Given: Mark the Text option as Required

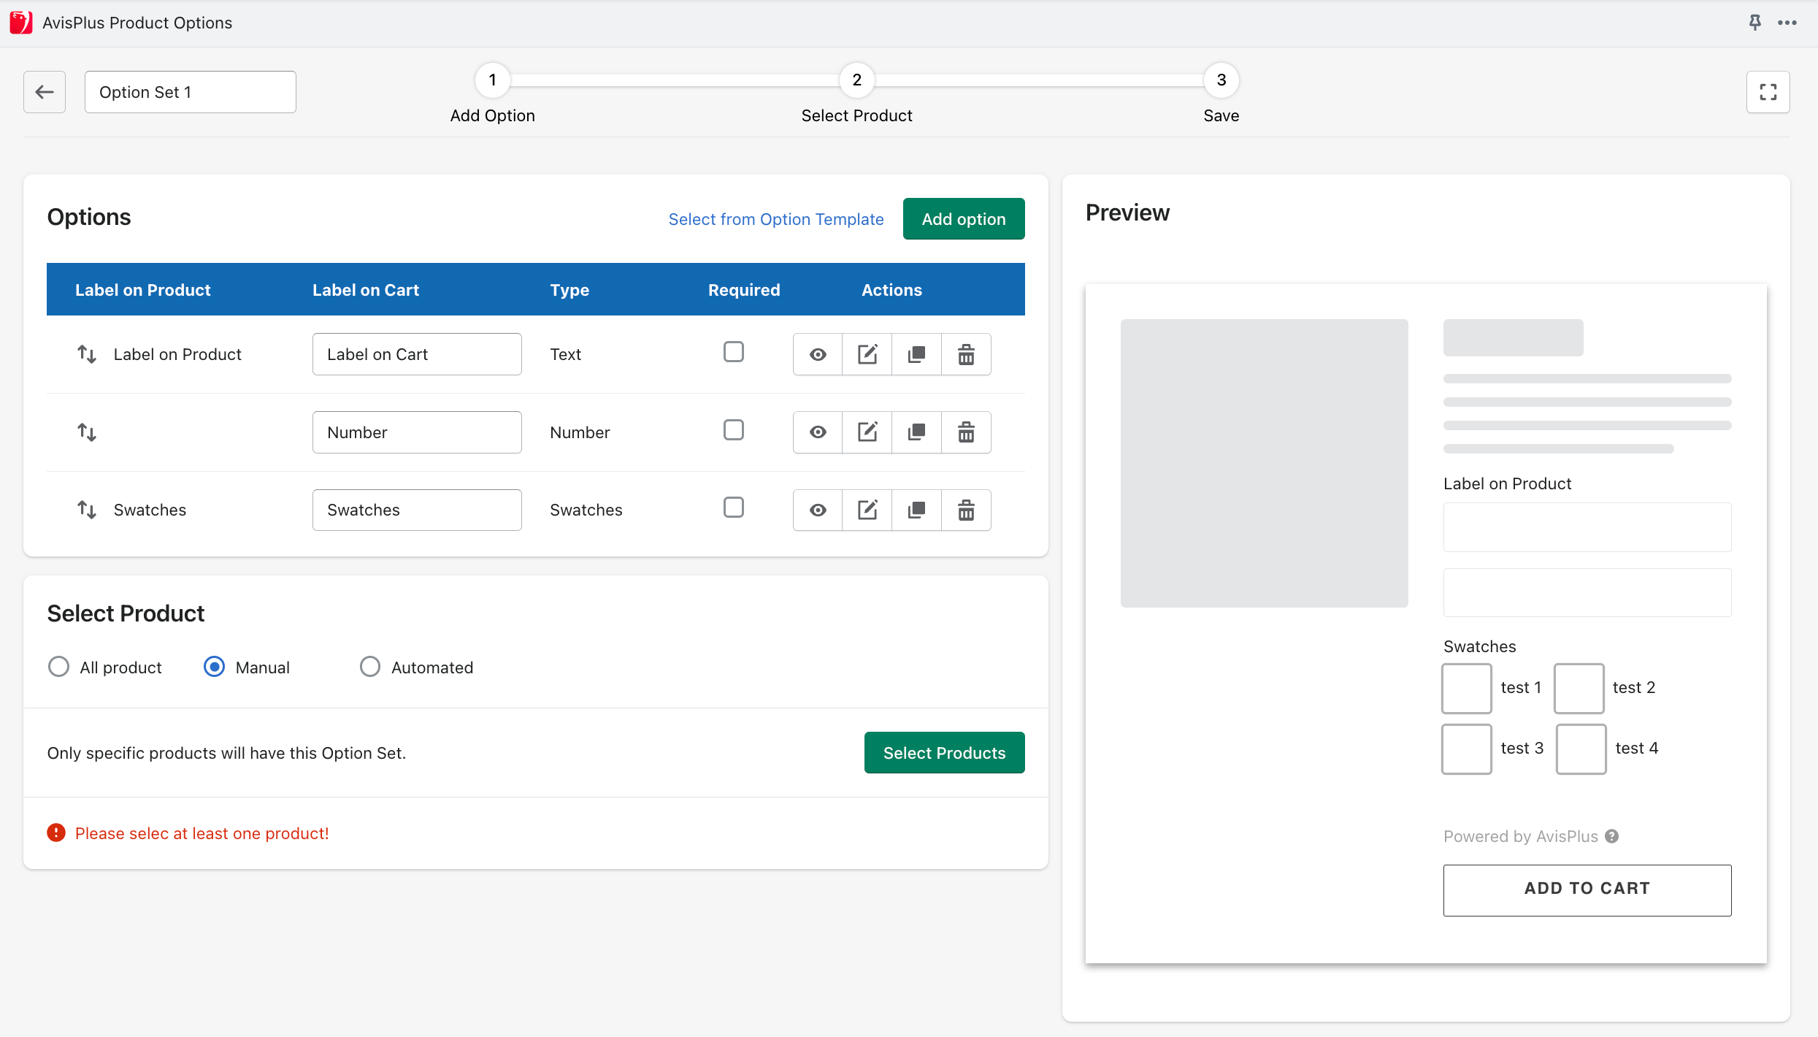Looking at the screenshot, I should (734, 351).
